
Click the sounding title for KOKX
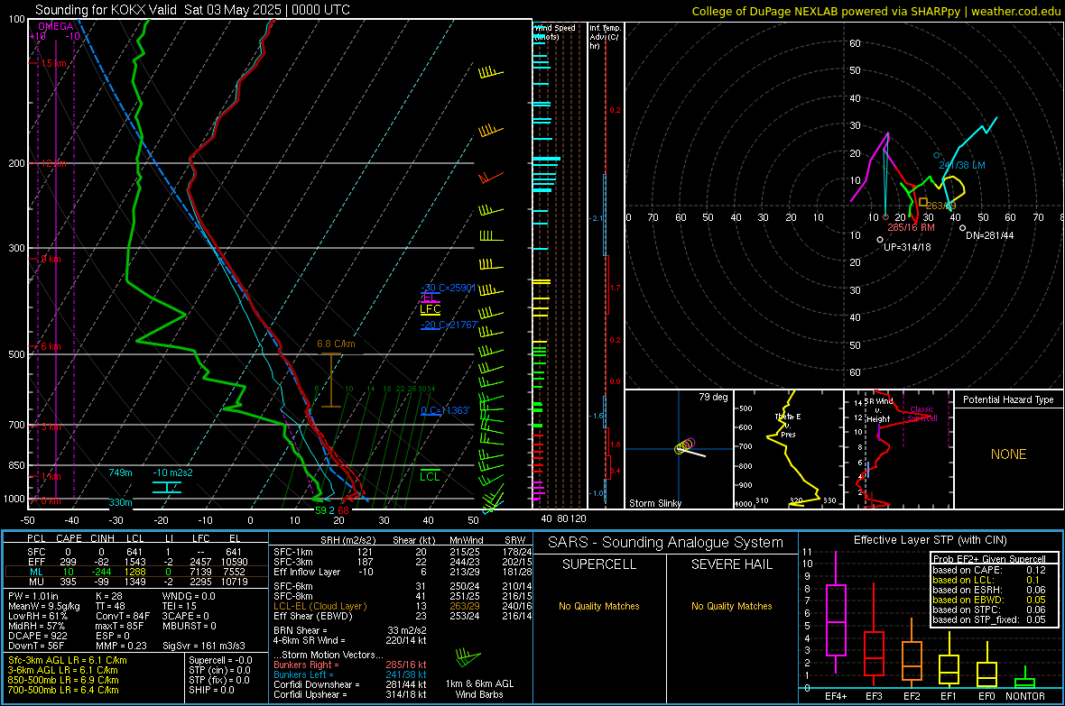tap(193, 10)
